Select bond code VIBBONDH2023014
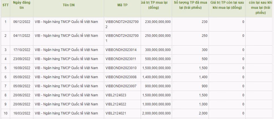This screenshot has height=119, width=274. coord(121,50)
